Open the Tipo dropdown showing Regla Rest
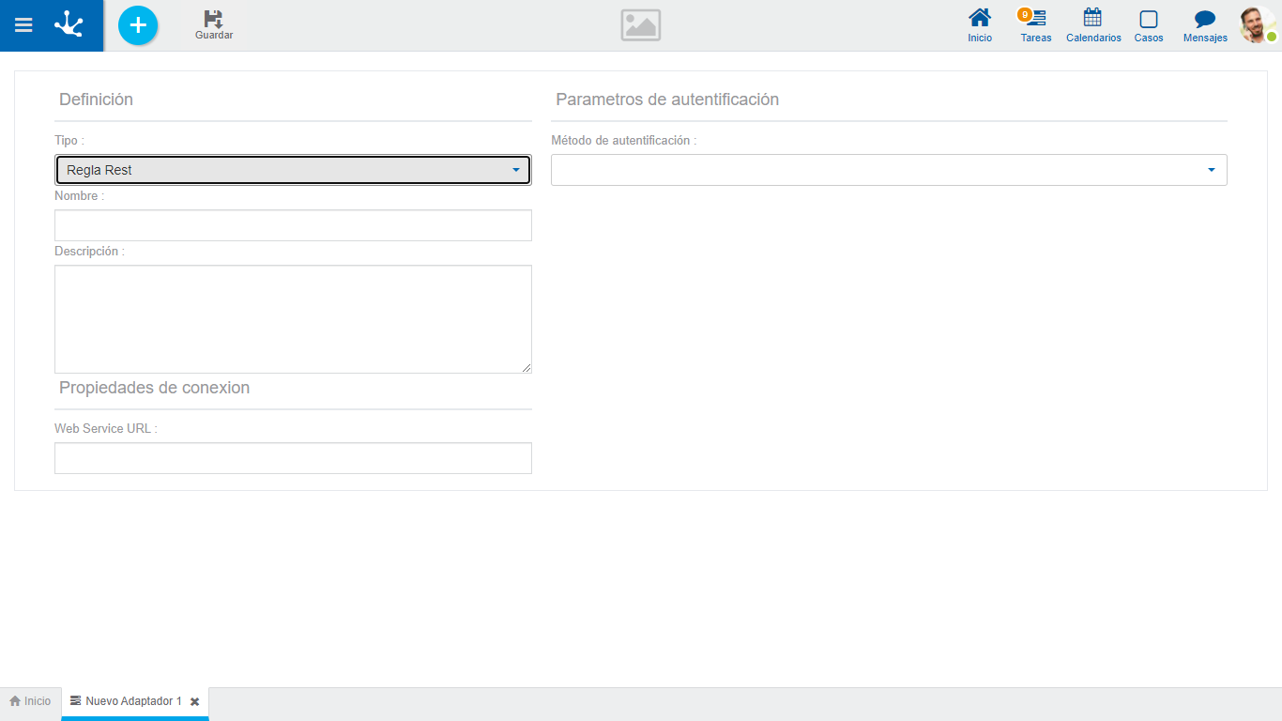 click(x=293, y=170)
